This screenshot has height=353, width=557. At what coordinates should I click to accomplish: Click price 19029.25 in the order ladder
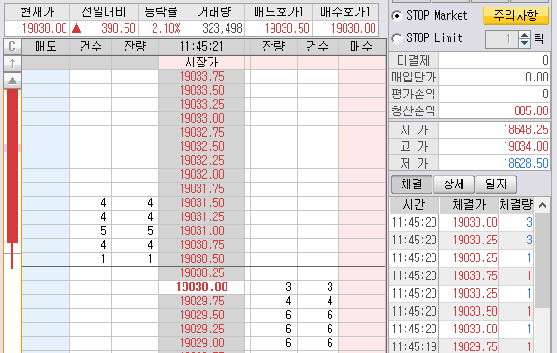[x=201, y=330]
